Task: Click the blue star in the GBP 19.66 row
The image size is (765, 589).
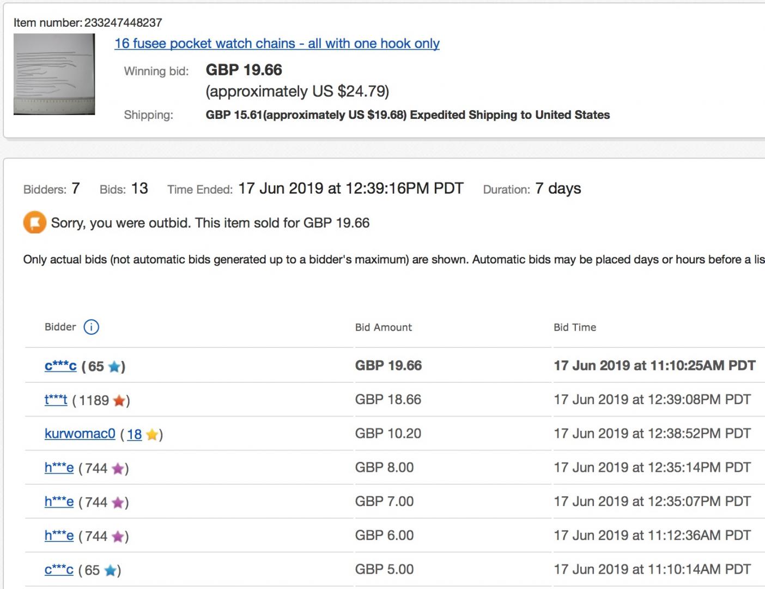Action: pos(114,367)
